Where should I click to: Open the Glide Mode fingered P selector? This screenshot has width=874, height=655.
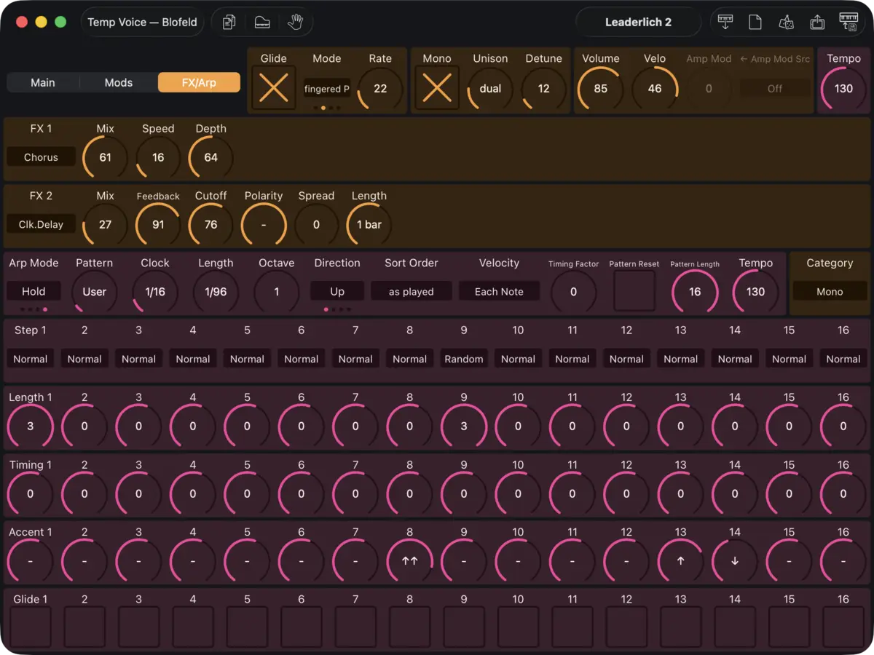pos(327,89)
